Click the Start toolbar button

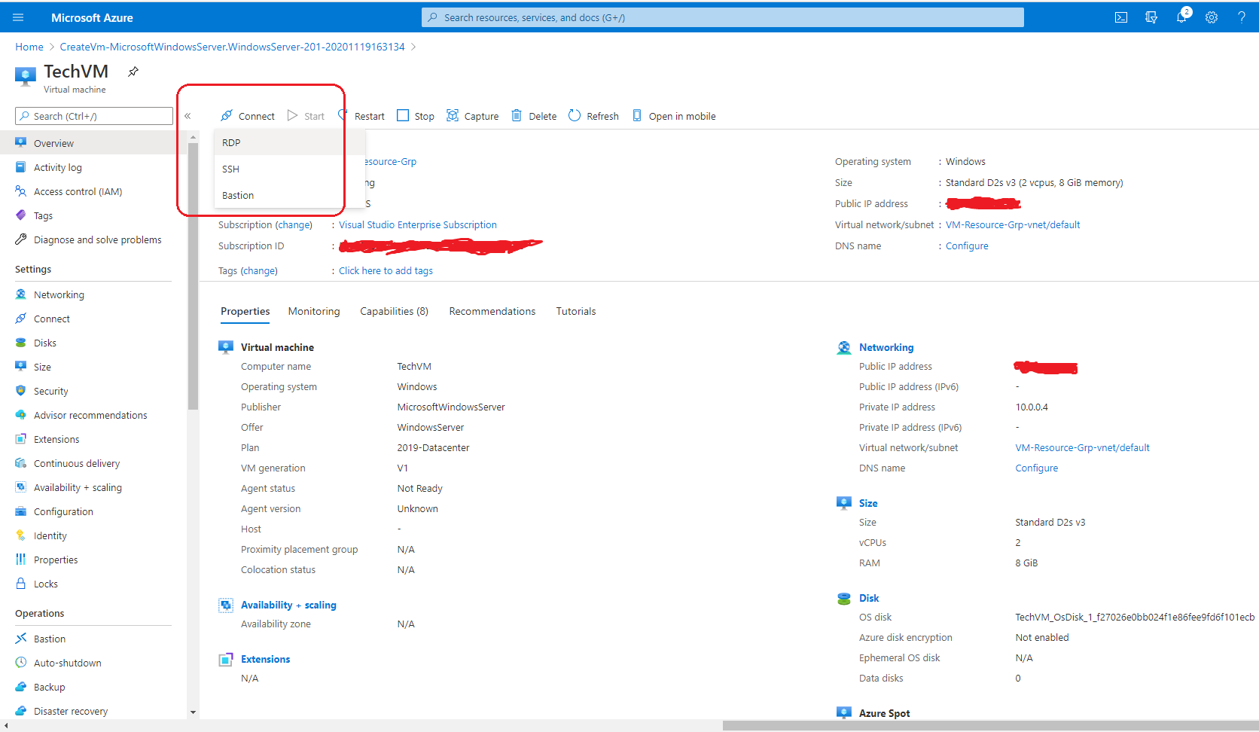(306, 116)
